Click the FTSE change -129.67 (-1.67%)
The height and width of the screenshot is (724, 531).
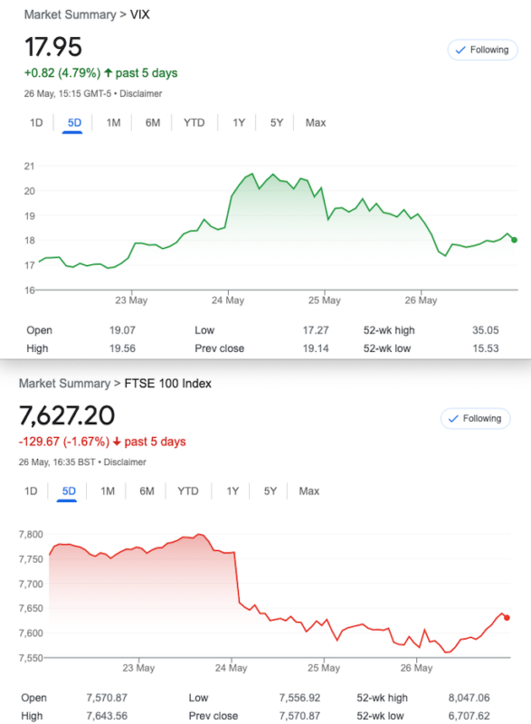pos(64,442)
